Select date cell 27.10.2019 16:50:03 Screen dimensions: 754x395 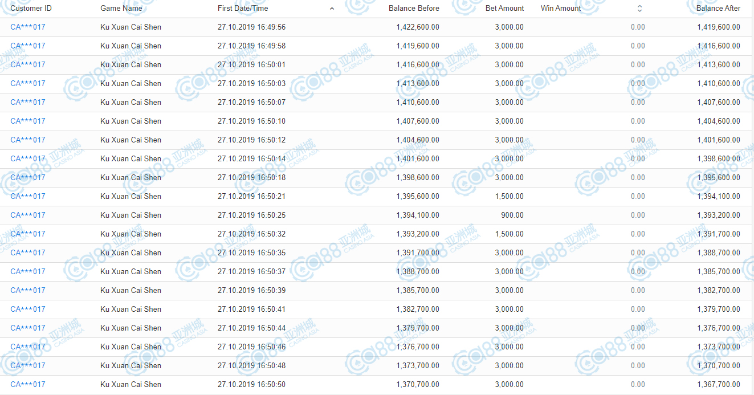(251, 84)
